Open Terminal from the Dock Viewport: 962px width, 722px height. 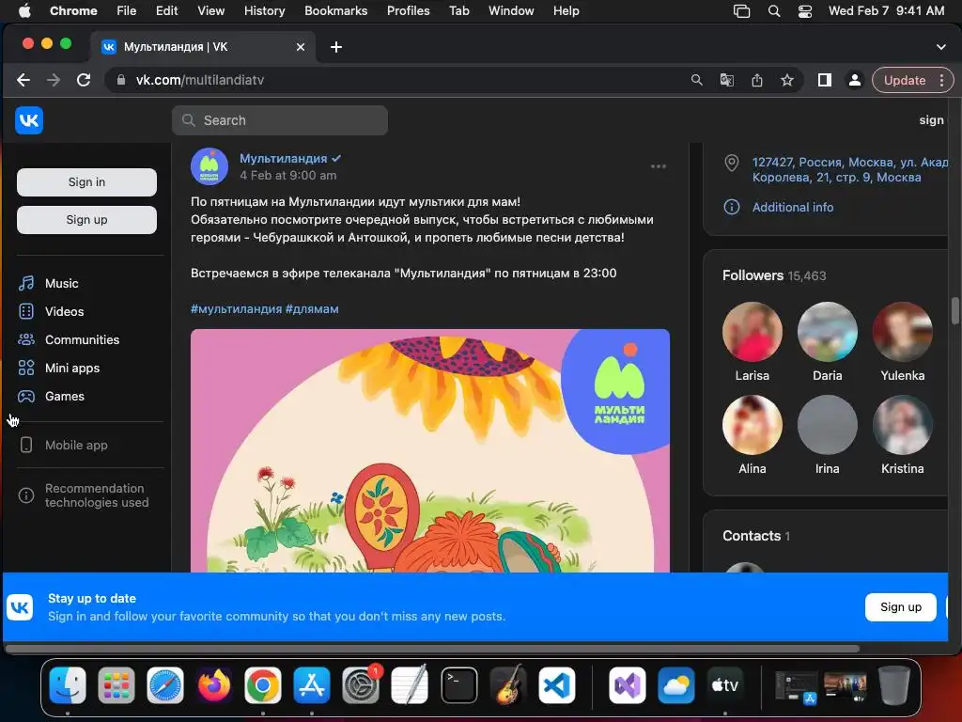tap(458, 685)
